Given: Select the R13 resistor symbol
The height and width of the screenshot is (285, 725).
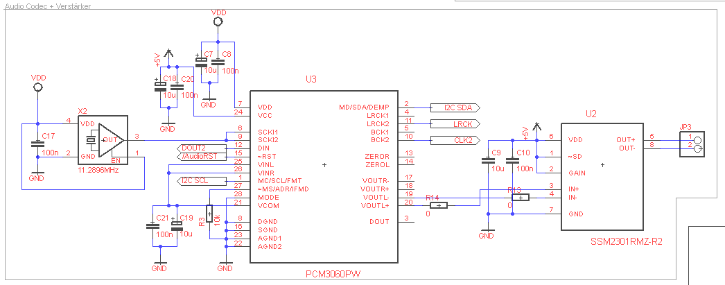Looking at the screenshot, I should (x=521, y=197).
